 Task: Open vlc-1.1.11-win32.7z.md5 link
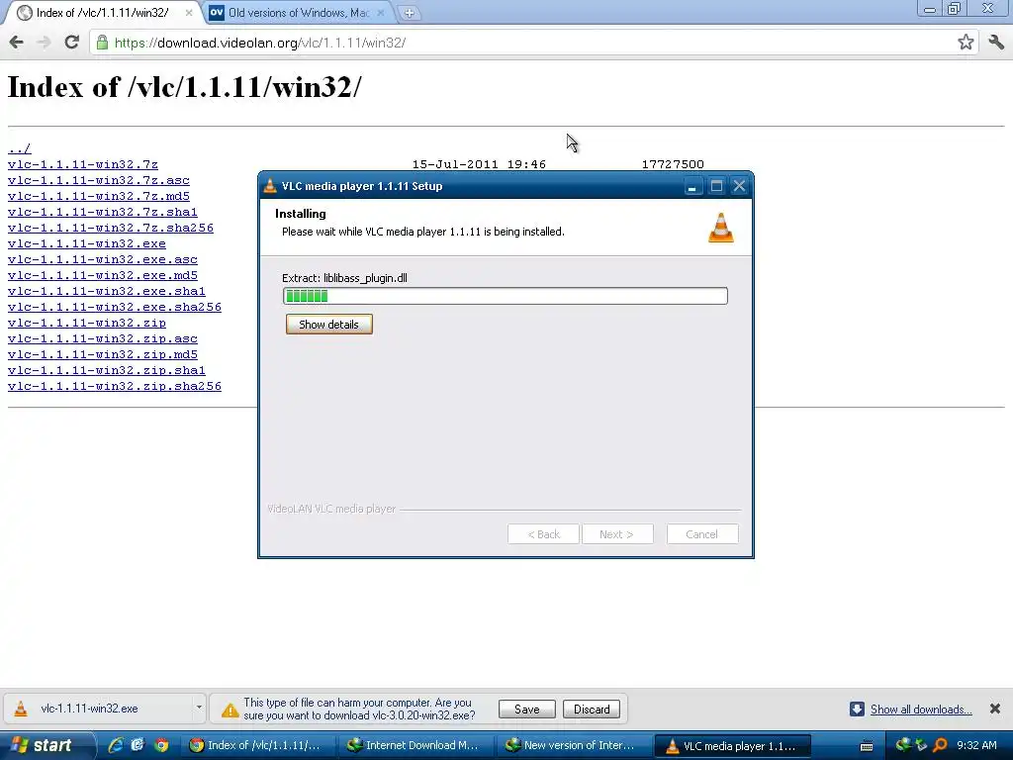(99, 197)
